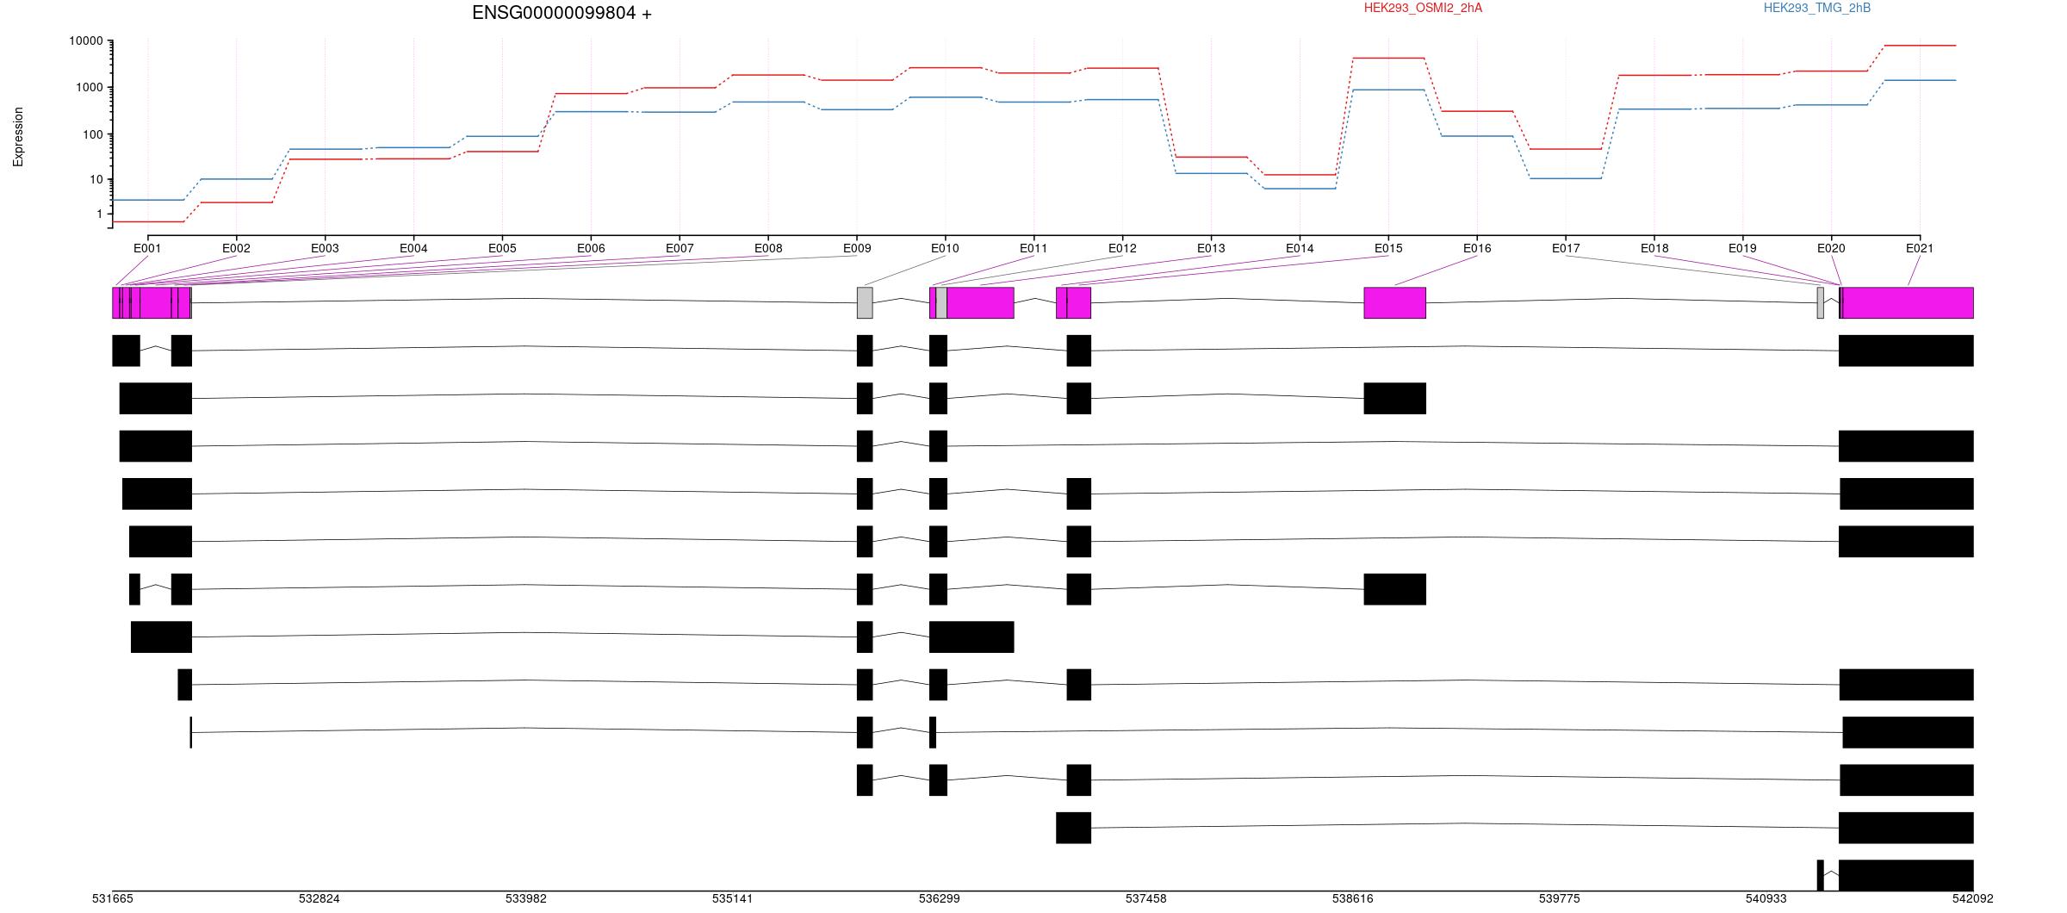Click genomic coordinate 542092
The width and height of the screenshot is (2067, 913).
click(1973, 898)
